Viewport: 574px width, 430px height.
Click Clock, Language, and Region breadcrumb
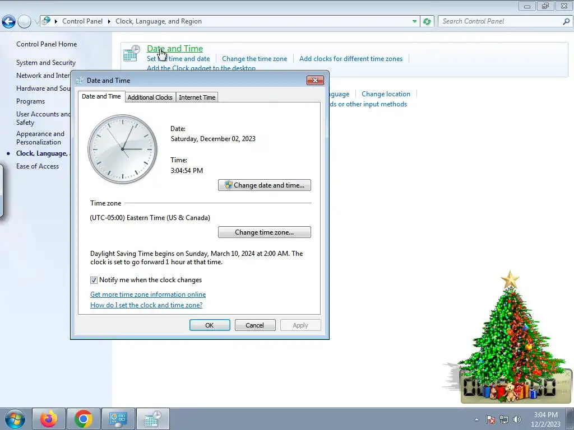click(159, 21)
